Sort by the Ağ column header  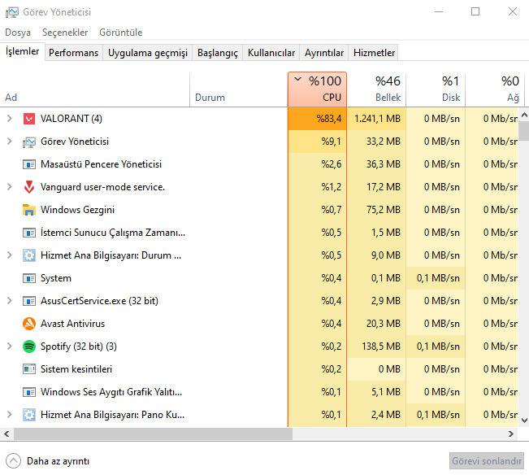coord(495,89)
